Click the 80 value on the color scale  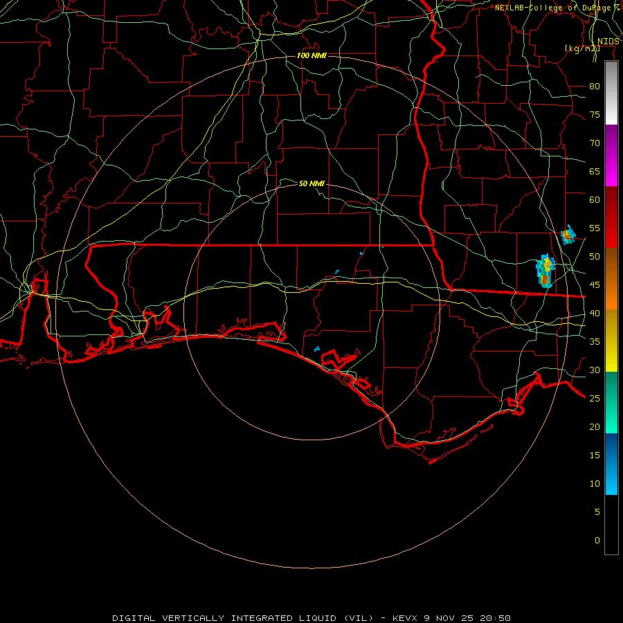click(595, 87)
